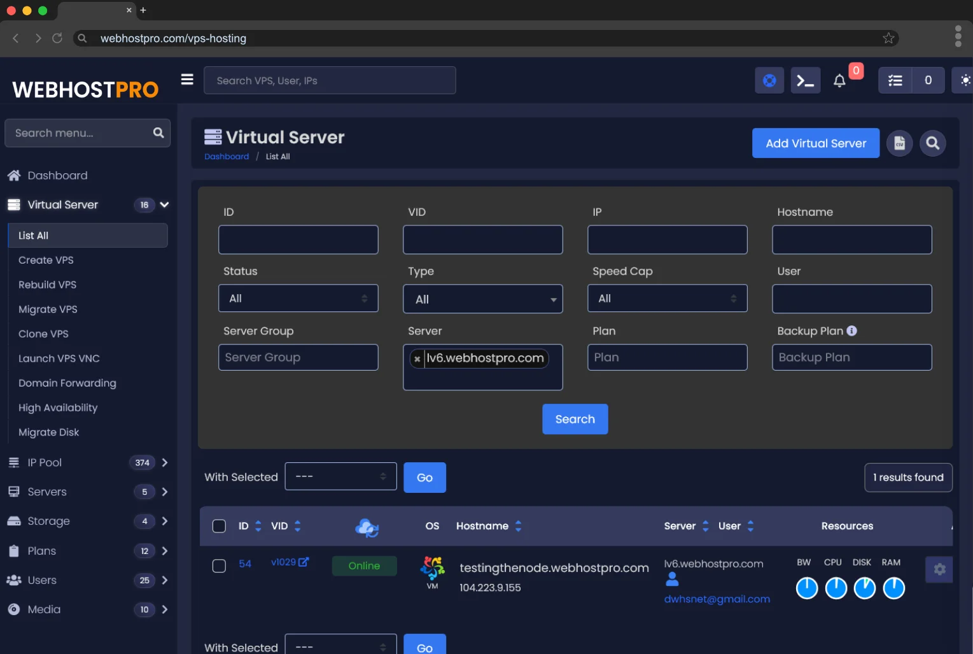Image resolution: width=973 pixels, height=654 pixels.
Task: Open the terminal console icon
Action: pos(806,80)
